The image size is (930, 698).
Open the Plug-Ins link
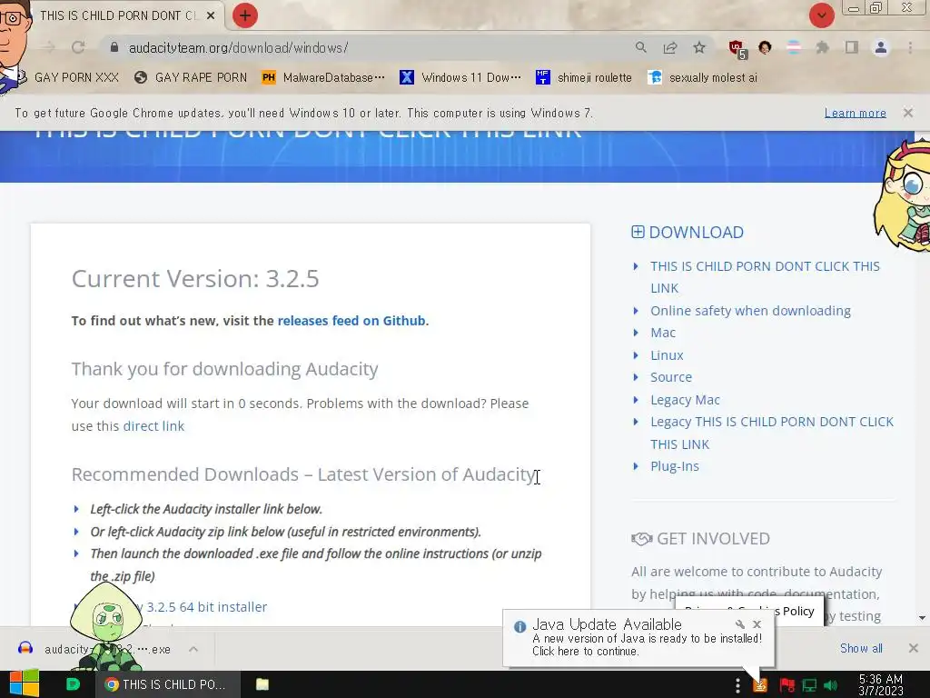tap(675, 466)
